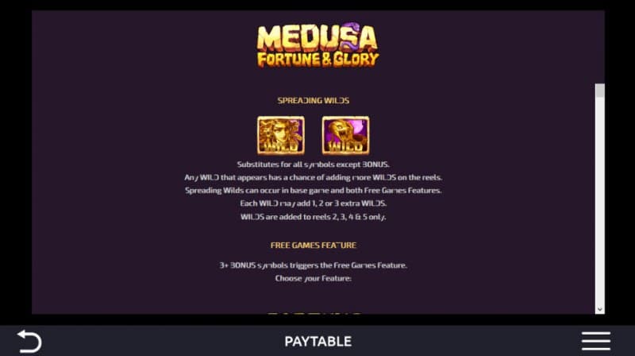Click the golden Medusa WILD symbol
The width and height of the screenshot is (635, 356).
click(281, 135)
